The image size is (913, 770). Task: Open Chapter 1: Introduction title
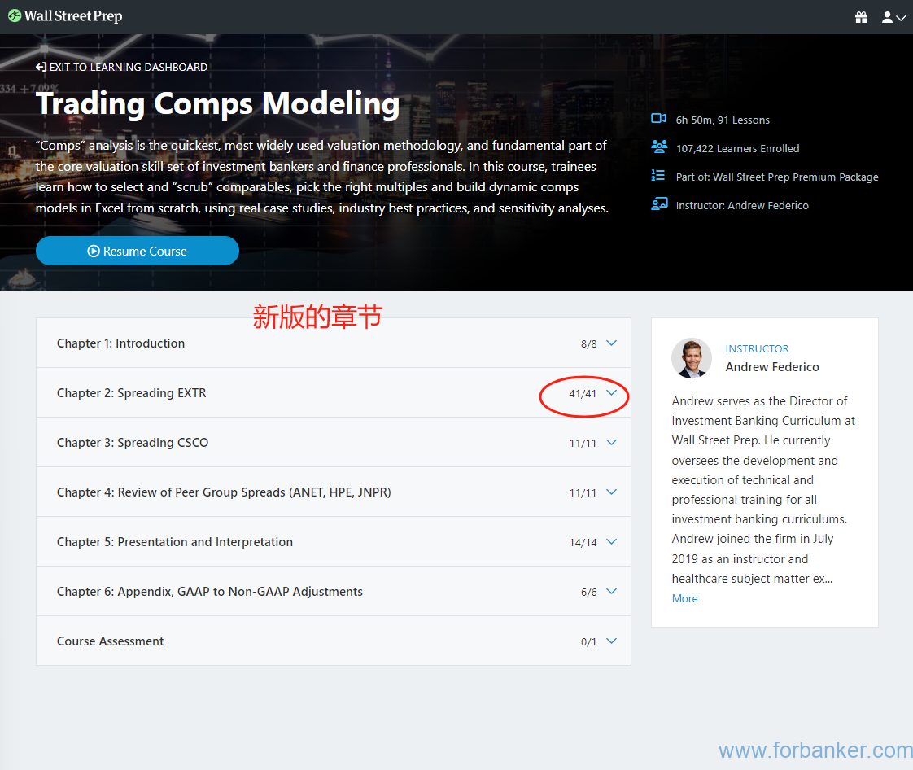click(x=120, y=343)
